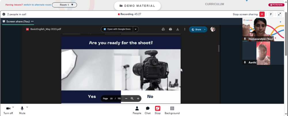Viewport: 288px width, 116px height.
Task: Open the Demo Material tab
Action: tap(137, 6)
